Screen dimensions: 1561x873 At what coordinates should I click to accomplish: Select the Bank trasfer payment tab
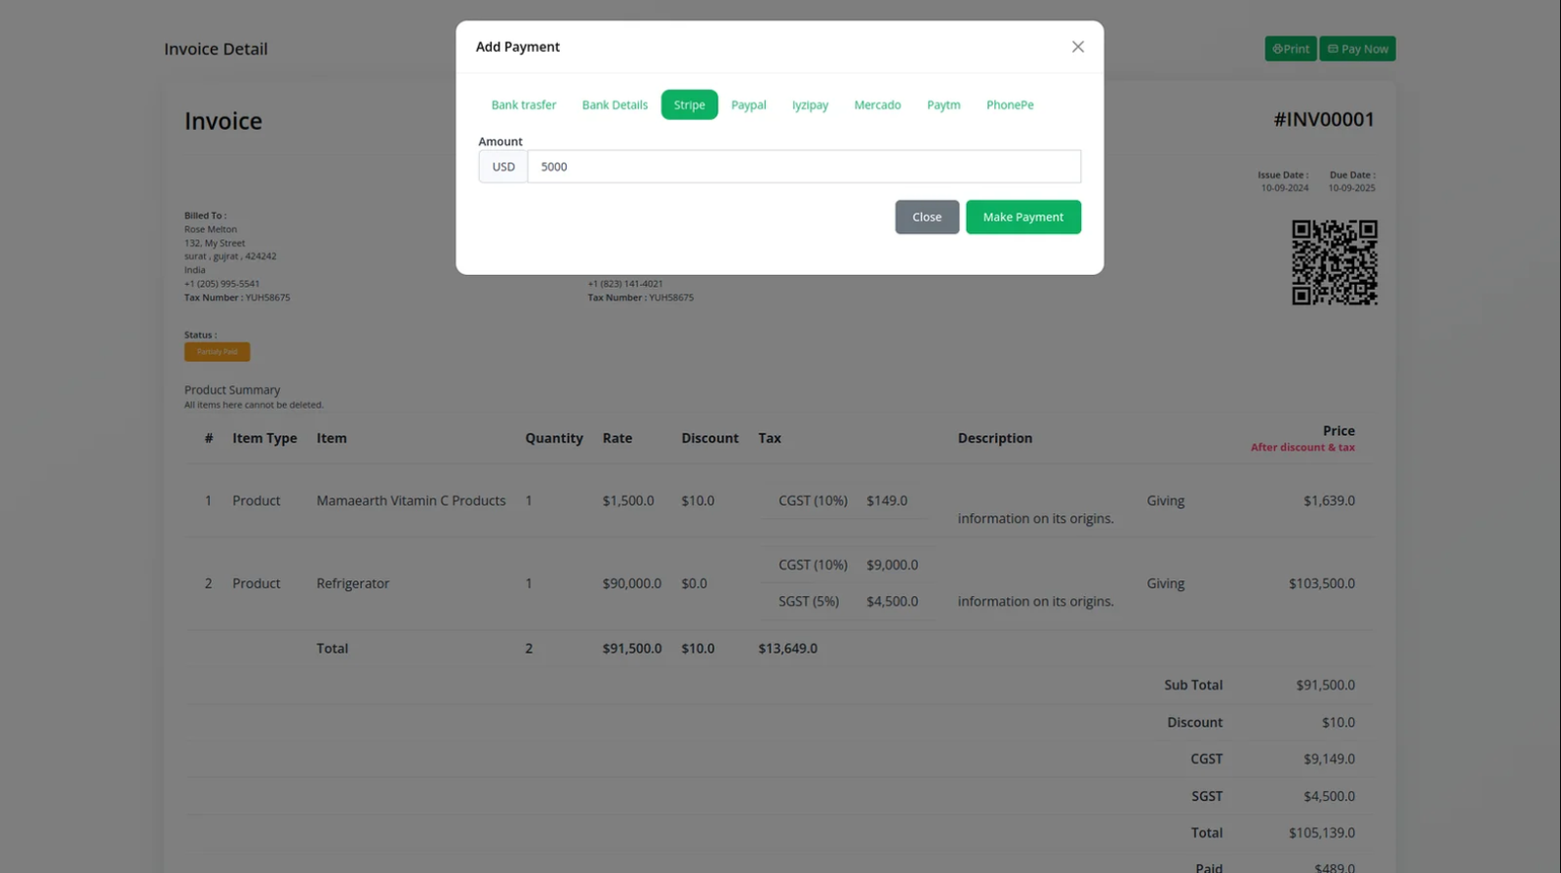(x=524, y=104)
